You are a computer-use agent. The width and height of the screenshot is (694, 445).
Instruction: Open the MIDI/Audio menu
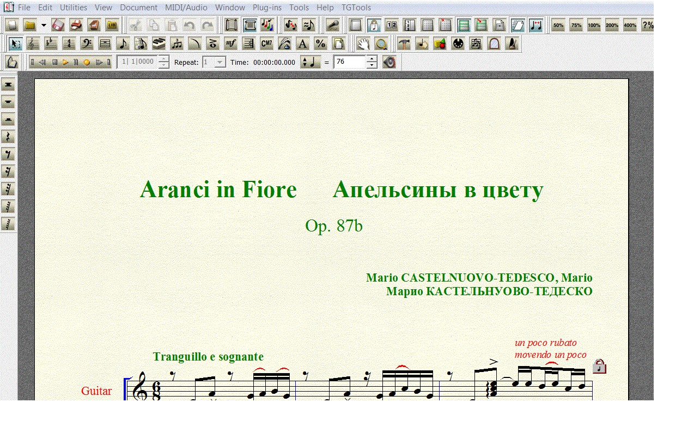(186, 8)
